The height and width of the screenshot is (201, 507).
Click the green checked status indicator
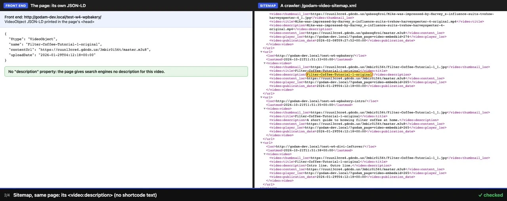point(490,195)
